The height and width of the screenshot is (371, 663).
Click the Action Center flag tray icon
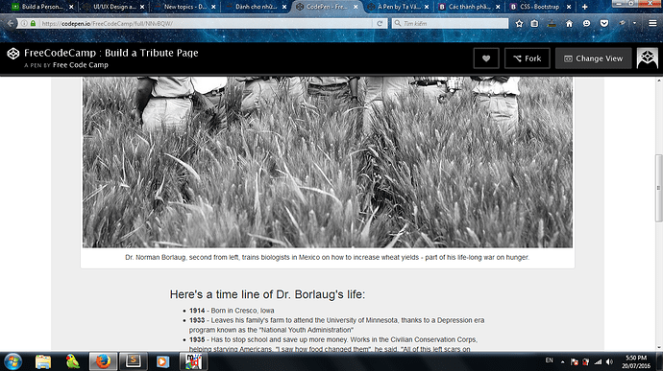coord(575,361)
